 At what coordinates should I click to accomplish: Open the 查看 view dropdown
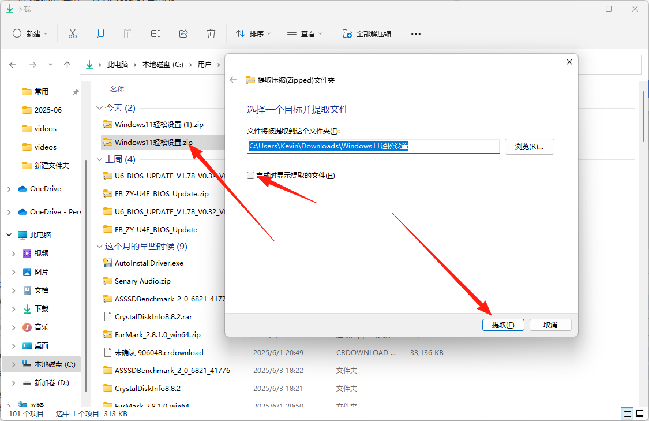click(x=305, y=33)
